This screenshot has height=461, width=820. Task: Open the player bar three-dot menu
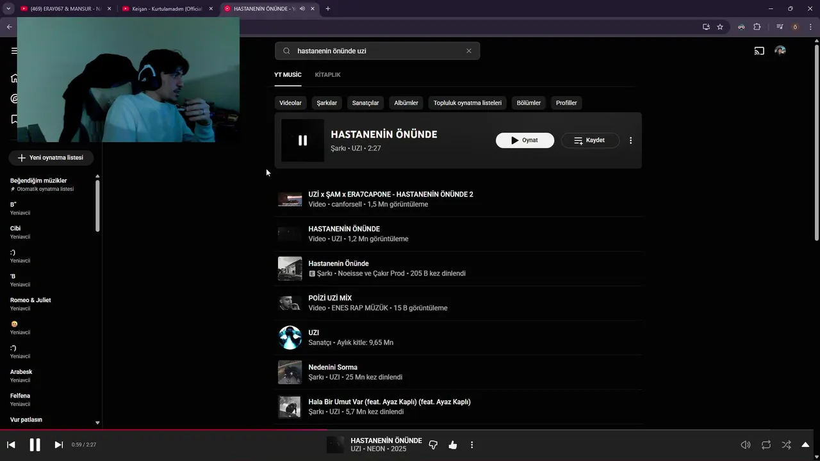pyautogui.click(x=472, y=444)
